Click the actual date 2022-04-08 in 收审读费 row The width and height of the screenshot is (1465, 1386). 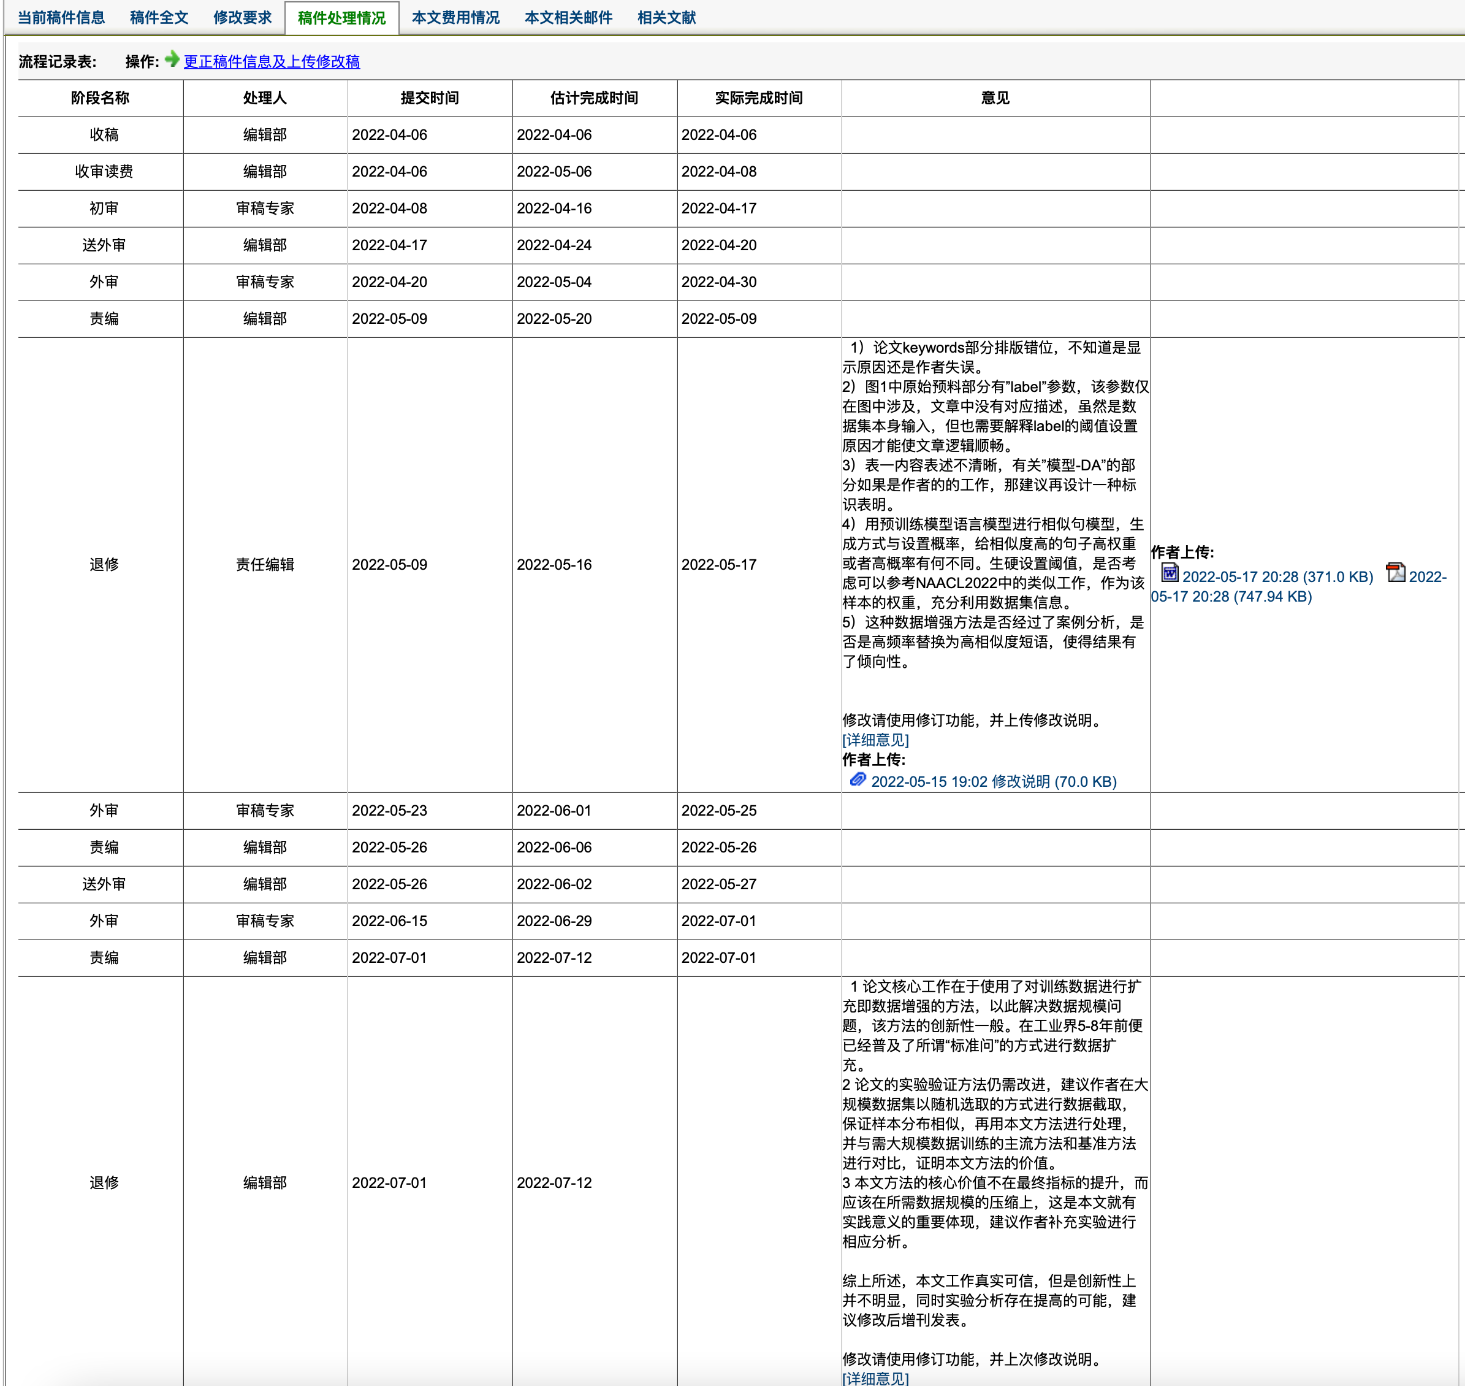tap(719, 172)
